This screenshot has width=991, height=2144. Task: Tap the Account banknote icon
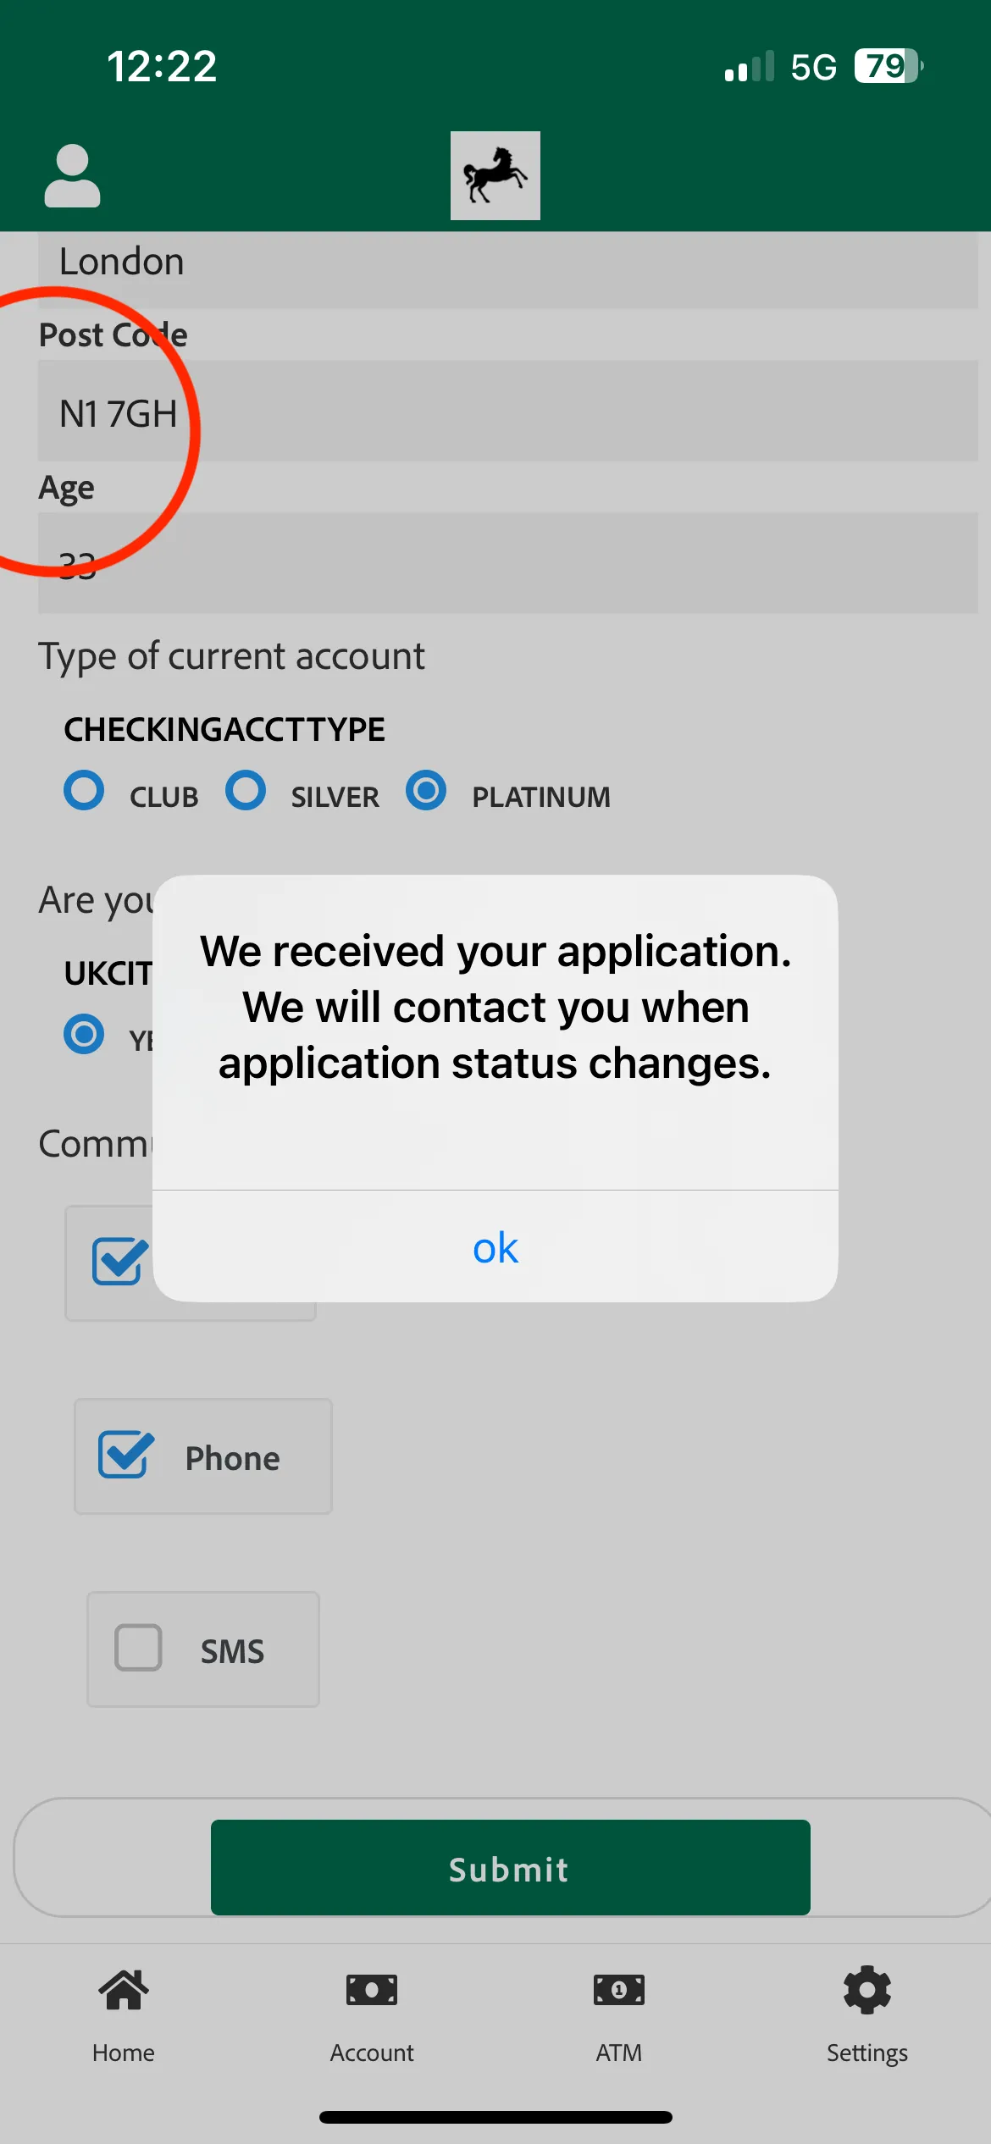[x=372, y=1990]
